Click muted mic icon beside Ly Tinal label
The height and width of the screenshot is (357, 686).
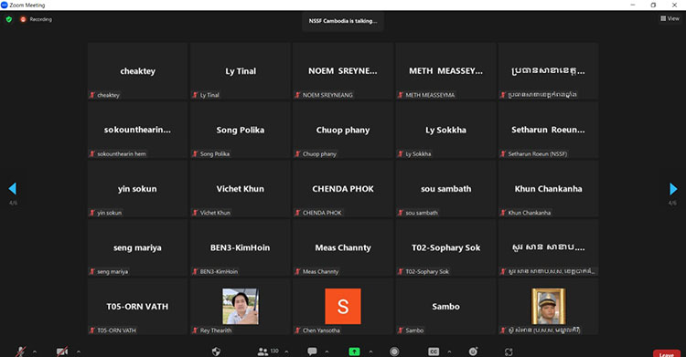[195, 95]
